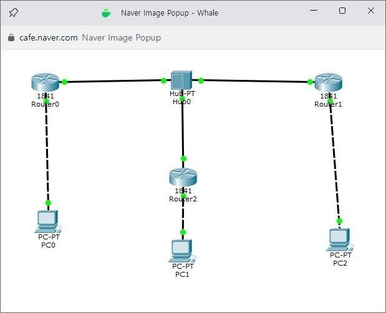This screenshot has height=313, width=386.
Task: Select the PC1 computer icon
Action: pyautogui.click(x=182, y=250)
